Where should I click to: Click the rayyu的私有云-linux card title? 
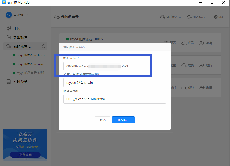87,39
